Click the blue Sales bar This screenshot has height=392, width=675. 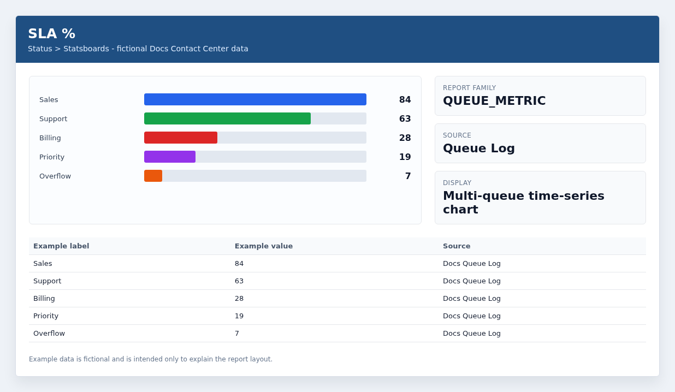click(x=255, y=99)
